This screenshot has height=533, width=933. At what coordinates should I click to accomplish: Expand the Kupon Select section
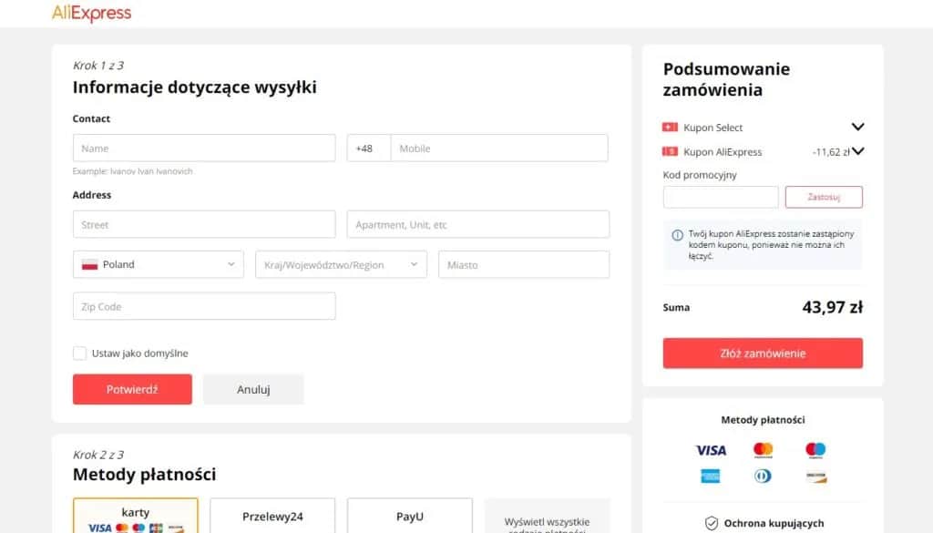pos(857,127)
